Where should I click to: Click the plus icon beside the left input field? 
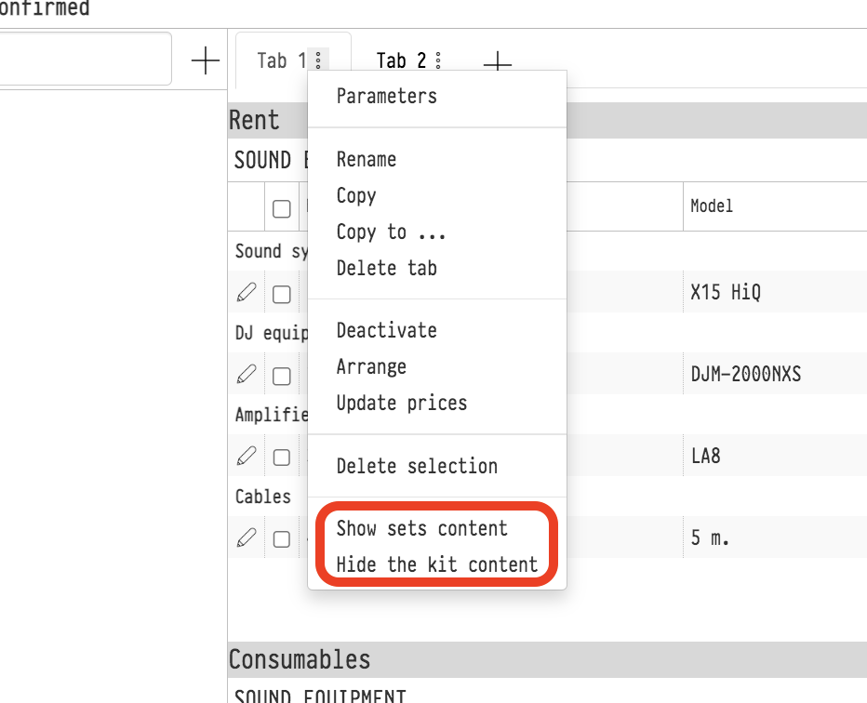click(x=205, y=60)
